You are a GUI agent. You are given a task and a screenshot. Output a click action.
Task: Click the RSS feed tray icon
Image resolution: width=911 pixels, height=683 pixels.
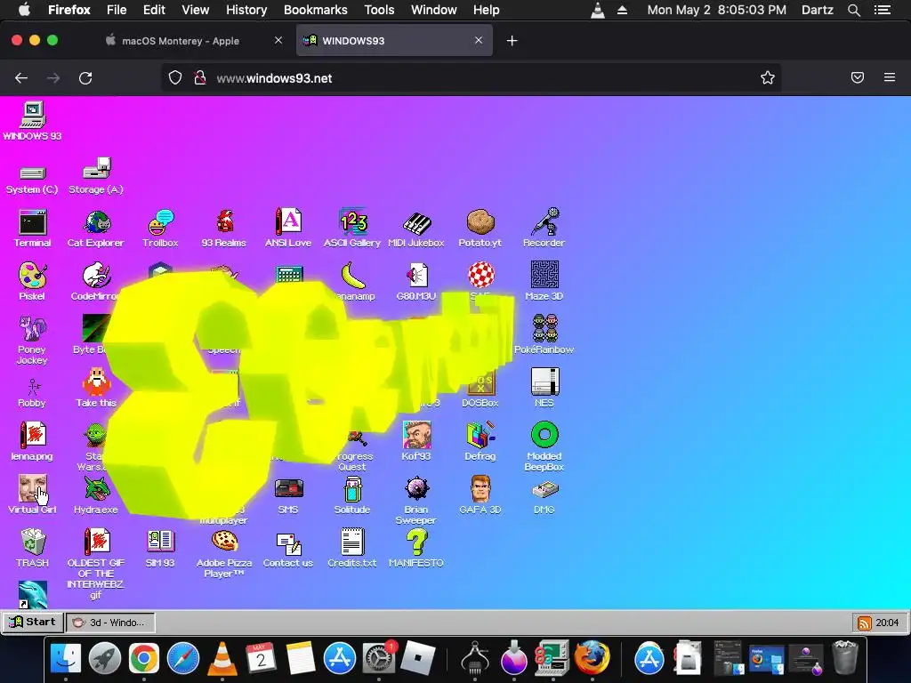(864, 623)
